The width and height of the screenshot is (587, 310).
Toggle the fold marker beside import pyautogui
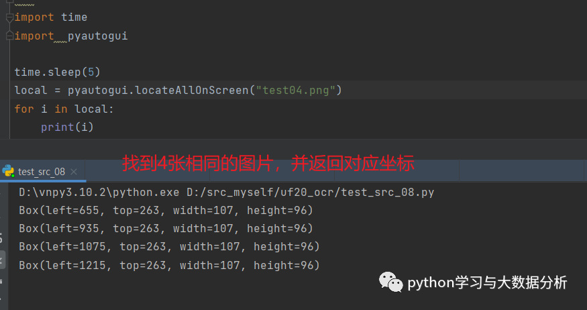click(10, 36)
